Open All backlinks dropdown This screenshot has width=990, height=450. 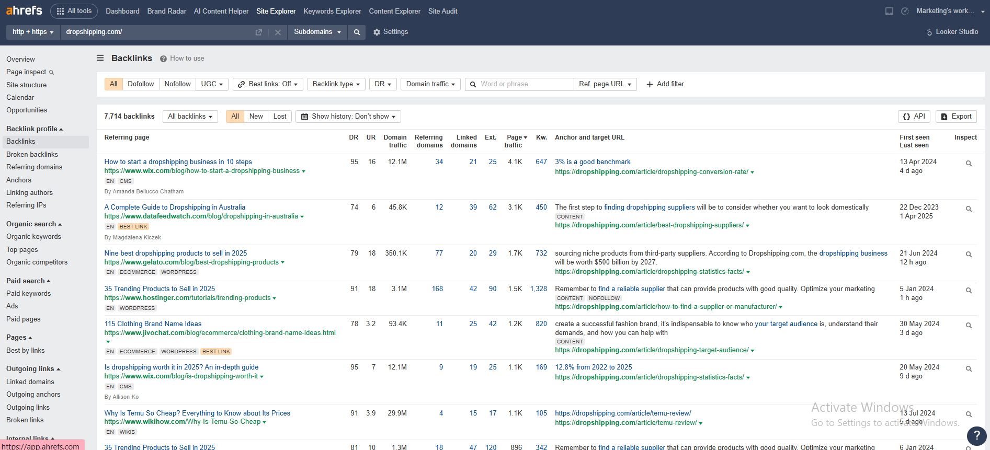click(x=190, y=117)
